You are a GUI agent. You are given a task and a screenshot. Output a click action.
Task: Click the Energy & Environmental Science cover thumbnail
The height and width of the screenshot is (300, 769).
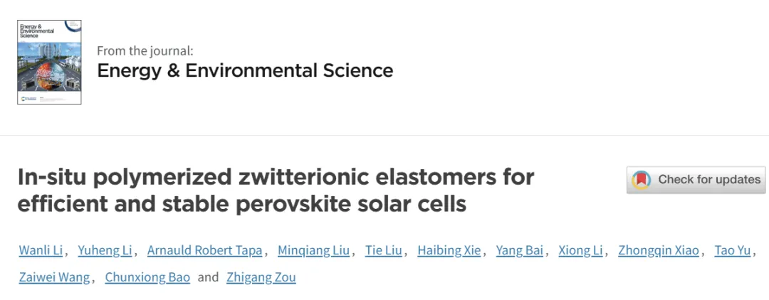click(49, 63)
